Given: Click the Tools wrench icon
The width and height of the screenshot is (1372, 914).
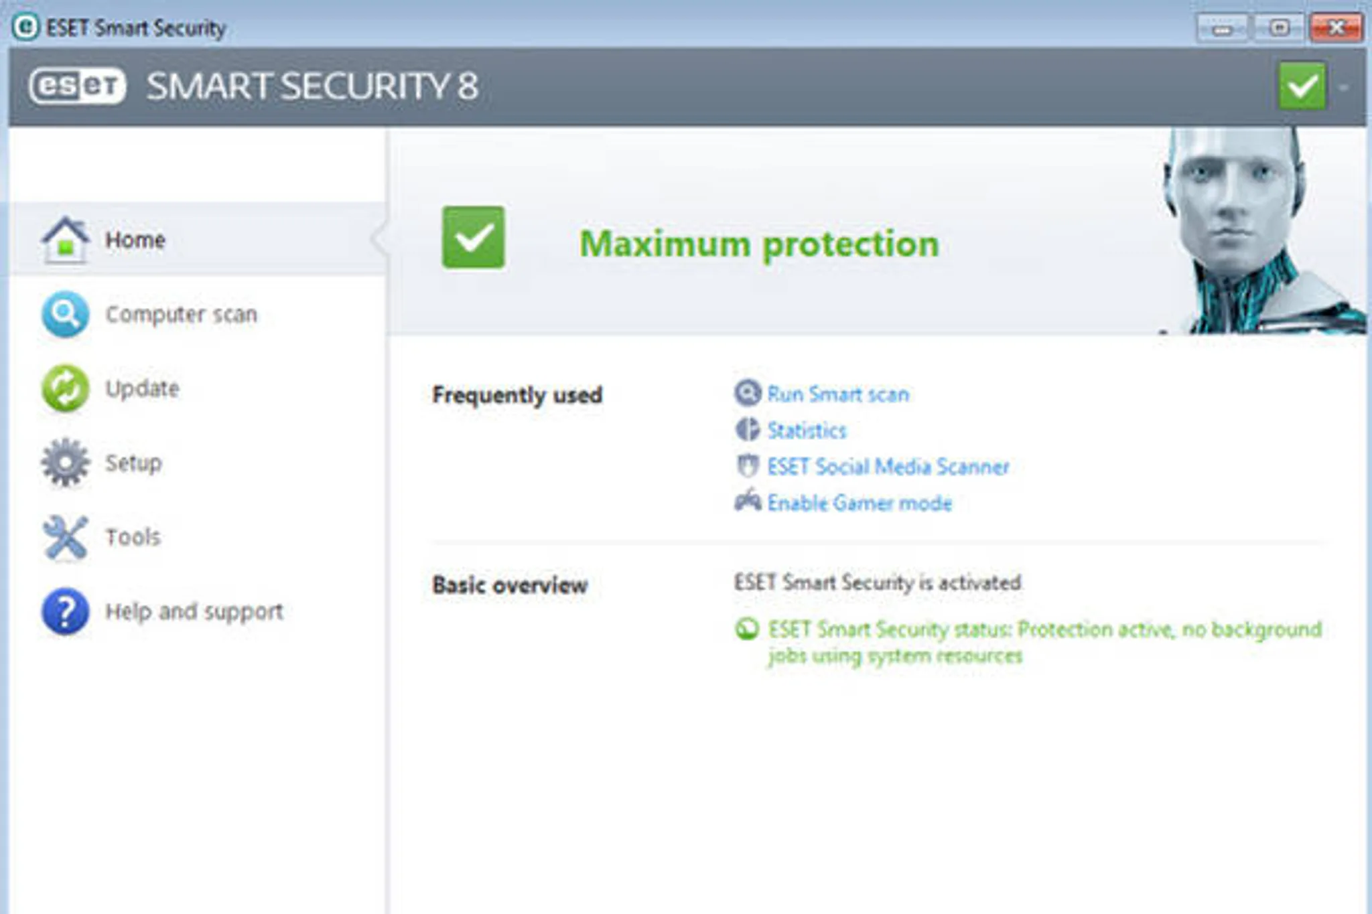Looking at the screenshot, I should 65,536.
